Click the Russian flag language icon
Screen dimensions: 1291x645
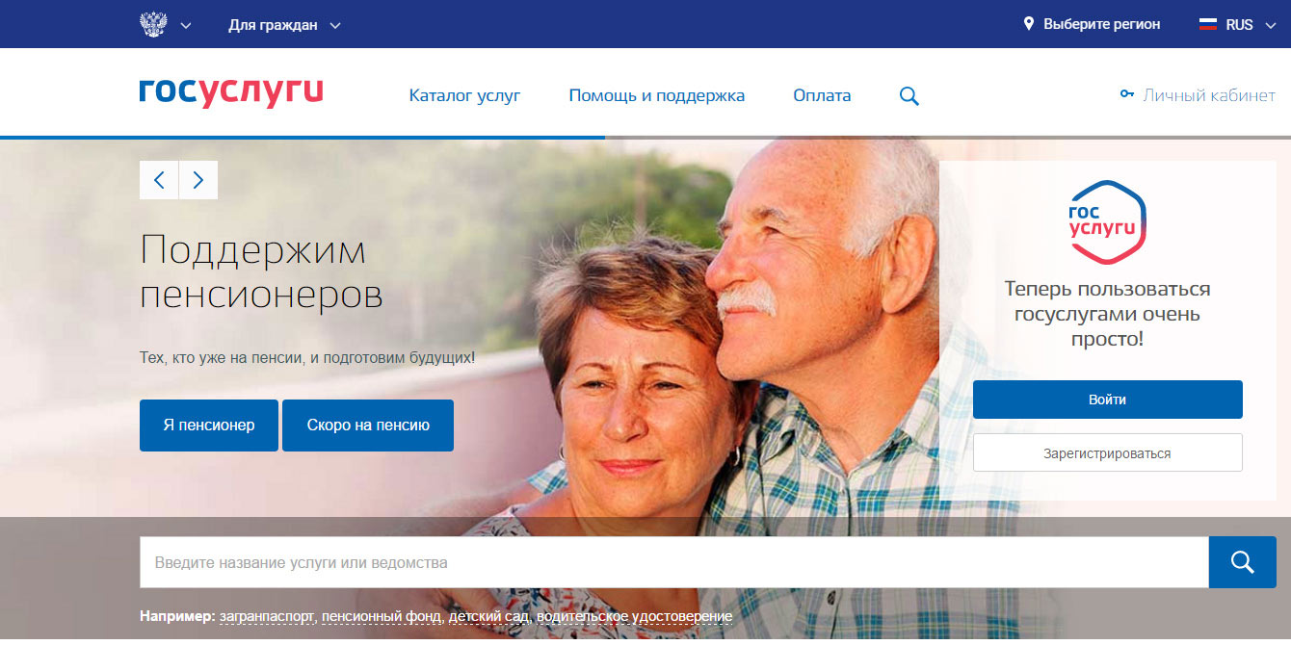tap(1208, 24)
